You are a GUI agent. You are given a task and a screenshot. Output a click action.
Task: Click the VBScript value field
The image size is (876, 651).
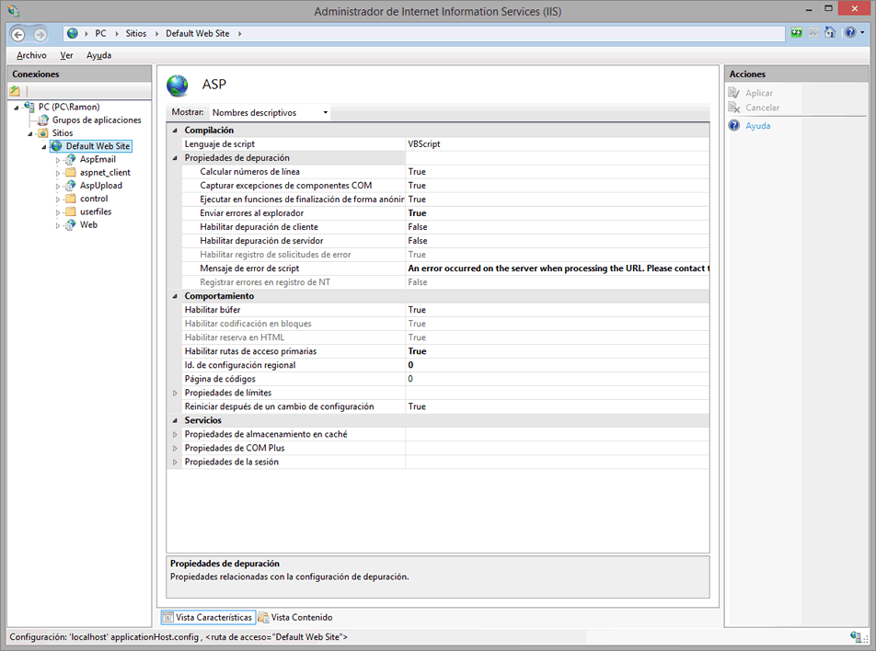coord(558,144)
